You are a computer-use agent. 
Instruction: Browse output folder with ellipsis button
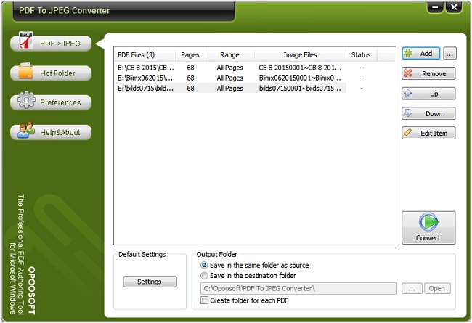pyautogui.click(x=412, y=288)
